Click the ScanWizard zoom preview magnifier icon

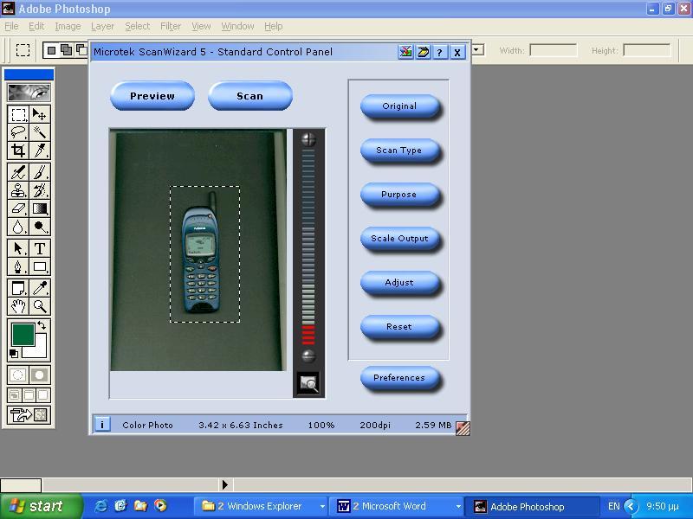coord(308,383)
